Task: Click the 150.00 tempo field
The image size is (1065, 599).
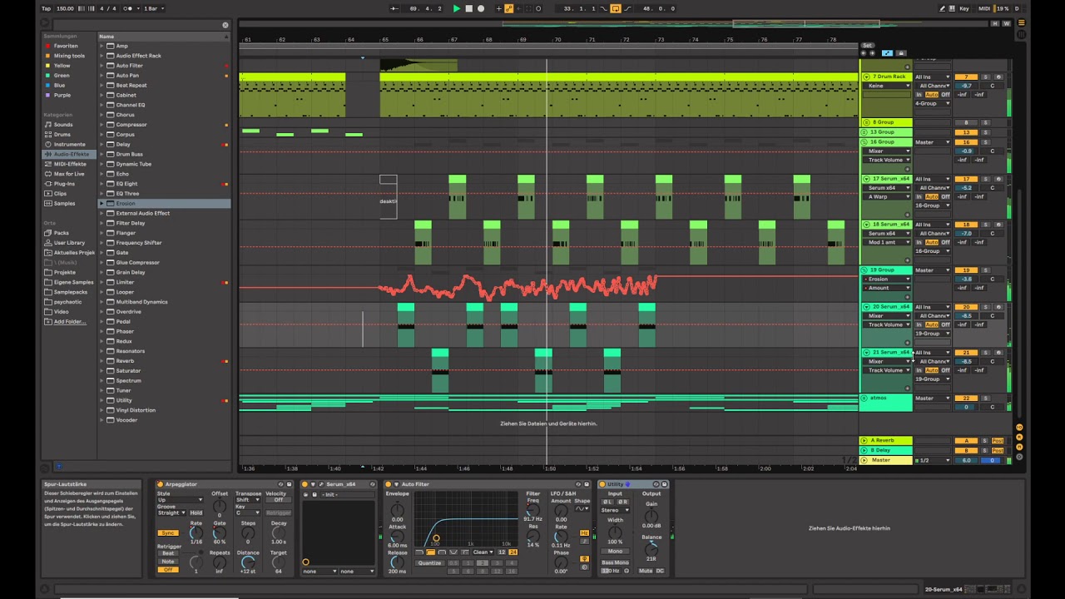Action: pos(64,8)
